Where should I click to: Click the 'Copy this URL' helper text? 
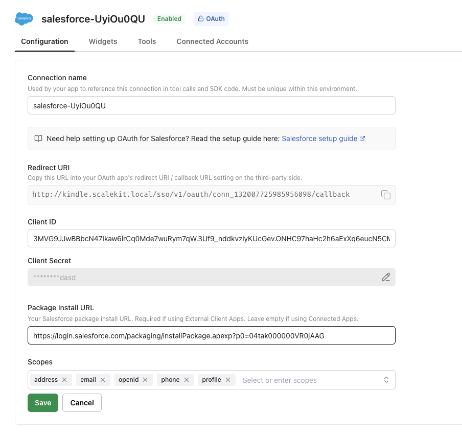coord(165,178)
